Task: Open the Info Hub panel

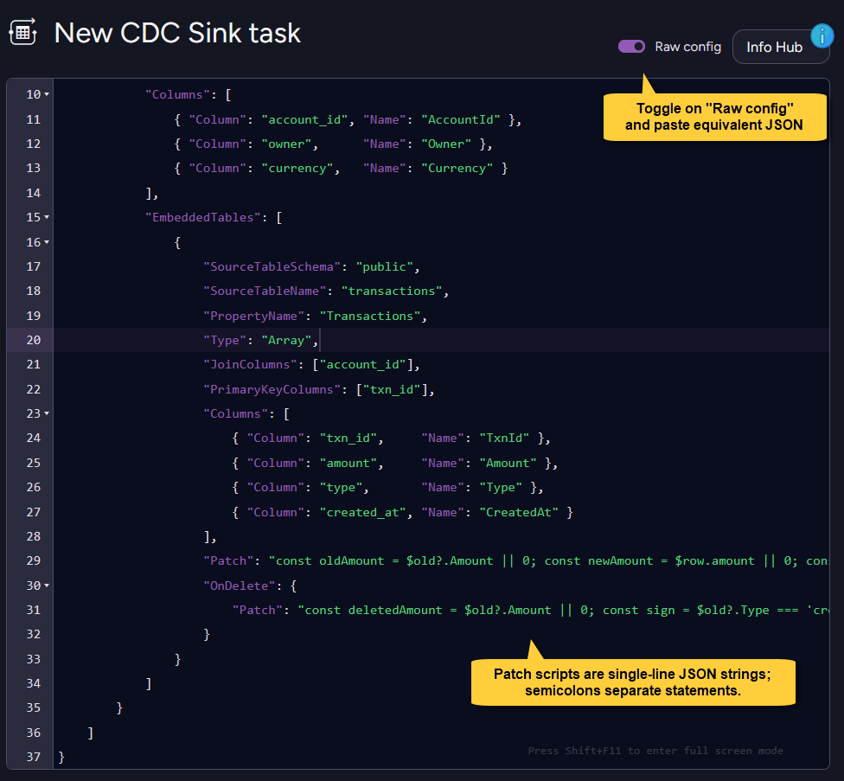Action: pos(774,48)
